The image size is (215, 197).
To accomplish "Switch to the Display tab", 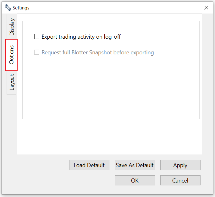I will coord(12,27).
